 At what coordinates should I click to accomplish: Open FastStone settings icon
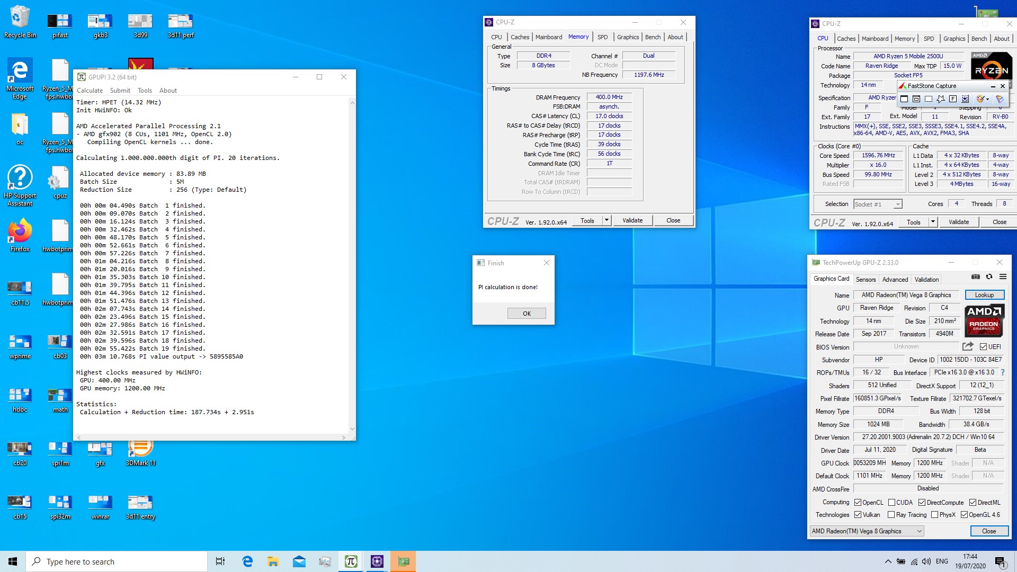(x=1000, y=99)
